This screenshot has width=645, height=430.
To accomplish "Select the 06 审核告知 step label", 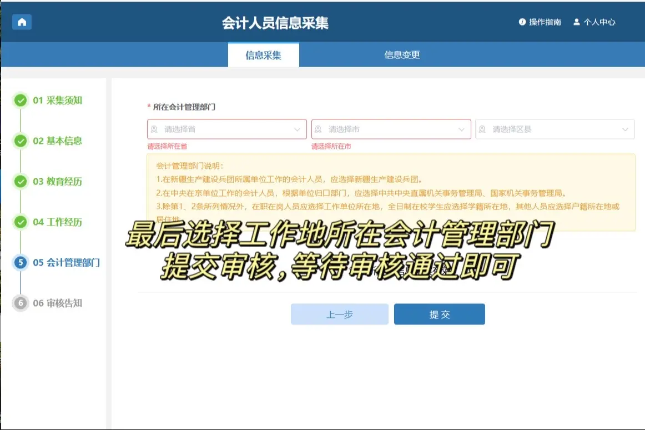I will coord(57,303).
